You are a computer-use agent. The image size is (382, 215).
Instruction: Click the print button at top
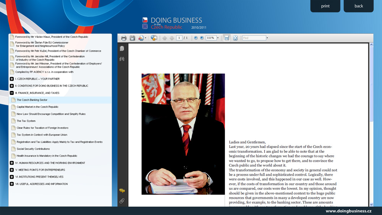(325, 6)
